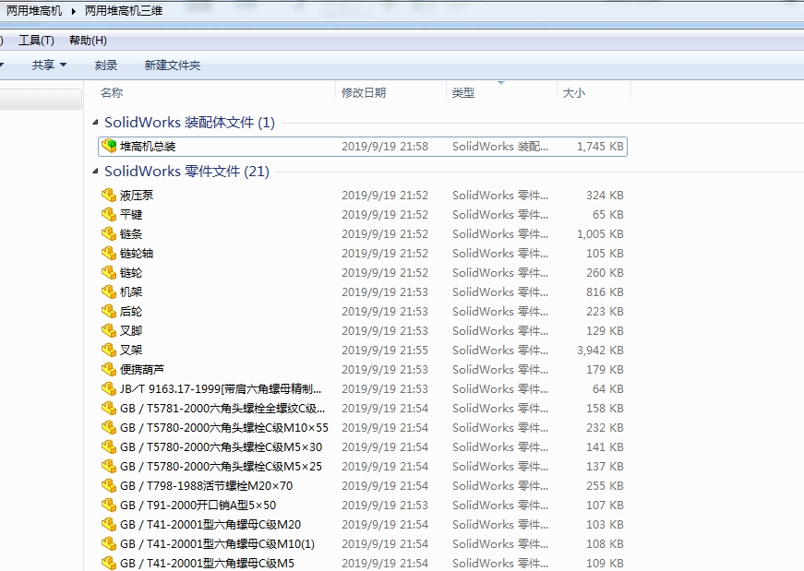The image size is (804, 571).
Task: Select file GB / T91-2000开口销A型5×50
Action: click(x=198, y=506)
